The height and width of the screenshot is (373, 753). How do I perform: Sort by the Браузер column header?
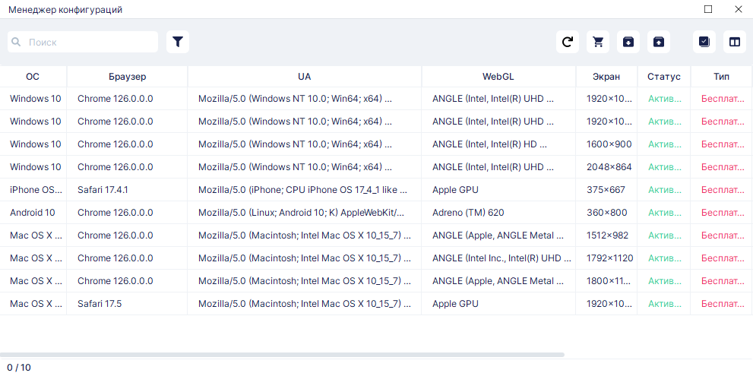tap(127, 76)
